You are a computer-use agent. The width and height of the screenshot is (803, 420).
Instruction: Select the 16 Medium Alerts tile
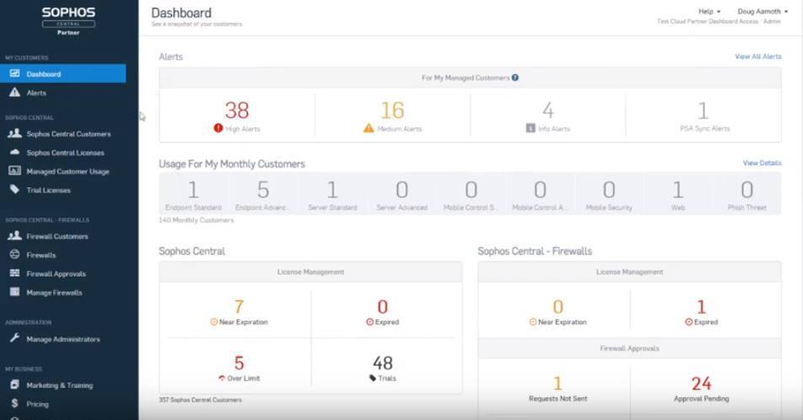[392, 116]
